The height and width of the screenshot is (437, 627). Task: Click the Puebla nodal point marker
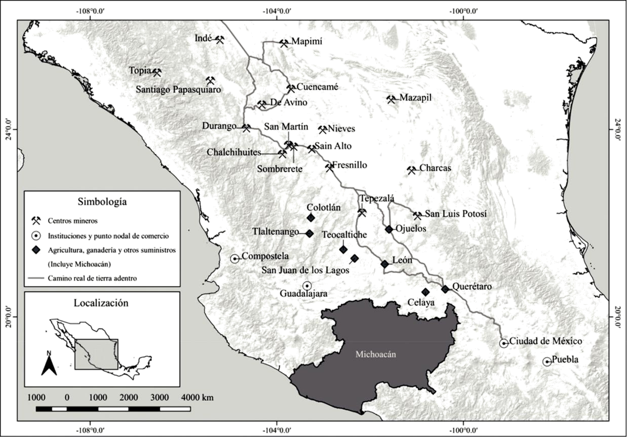547,361
